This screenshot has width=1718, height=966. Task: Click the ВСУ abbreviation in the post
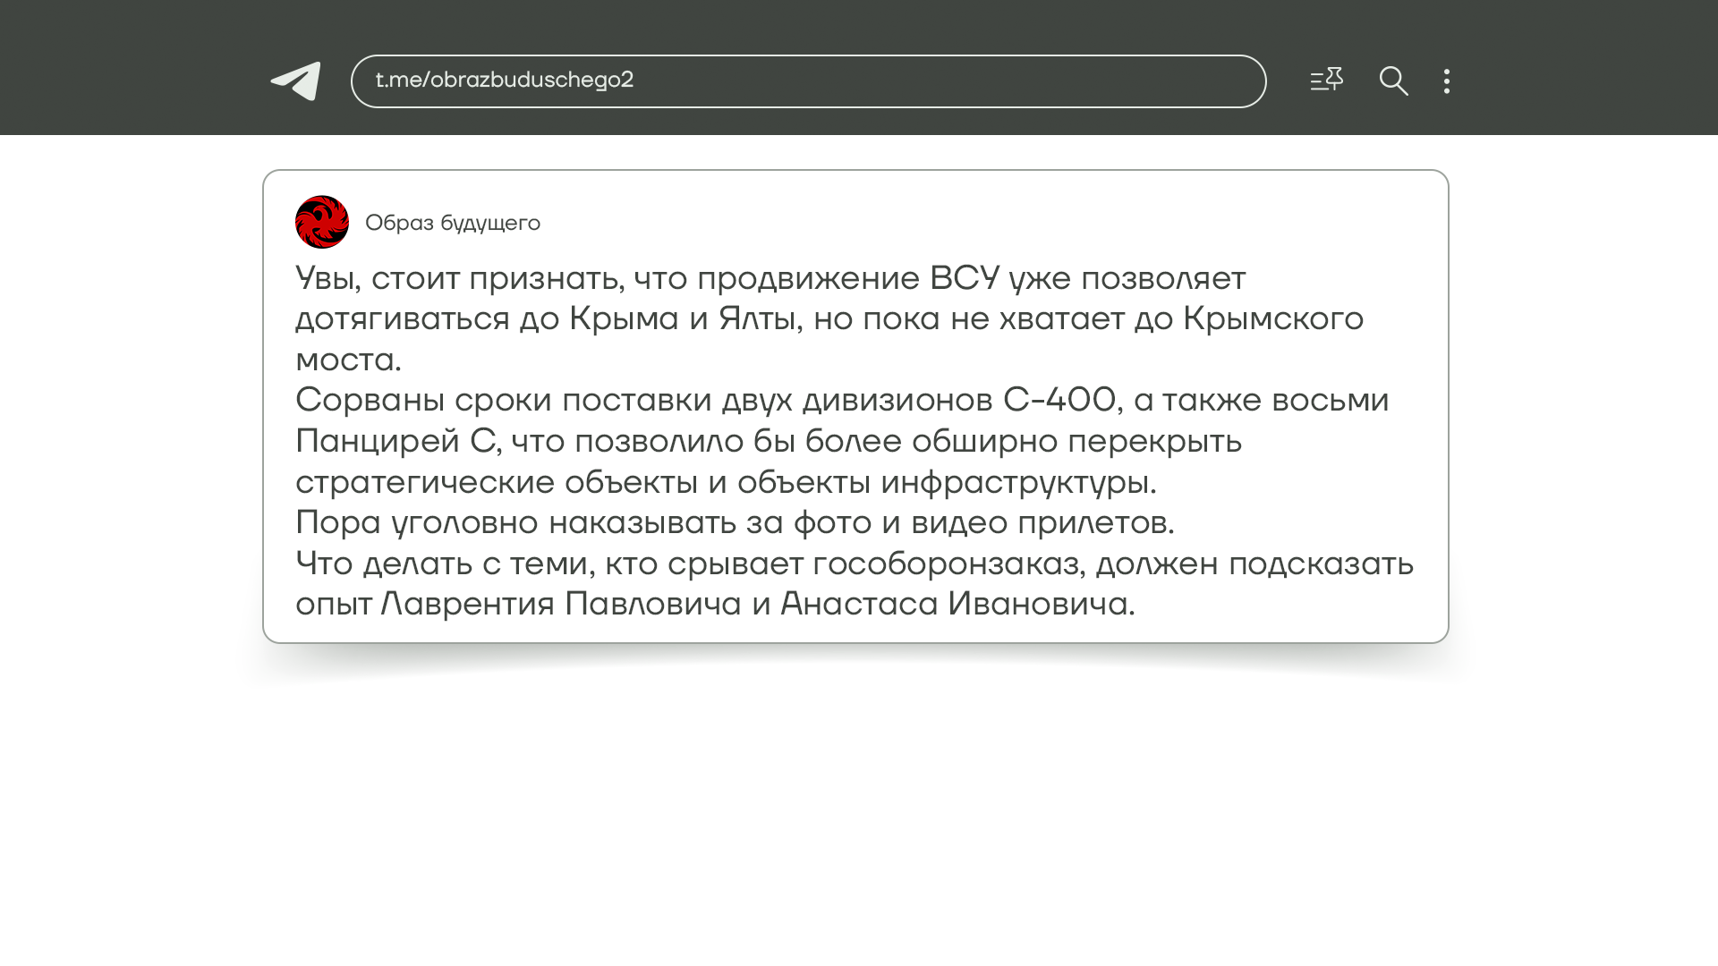pyautogui.click(x=964, y=279)
